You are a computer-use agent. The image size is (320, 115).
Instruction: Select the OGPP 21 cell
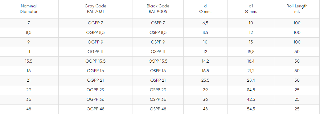96,80
